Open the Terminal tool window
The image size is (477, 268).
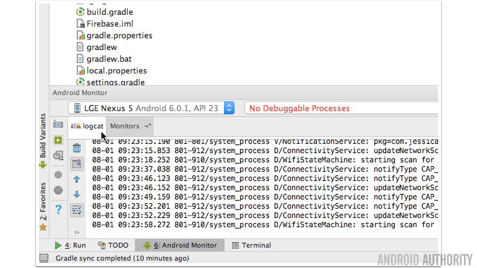(251, 245)
